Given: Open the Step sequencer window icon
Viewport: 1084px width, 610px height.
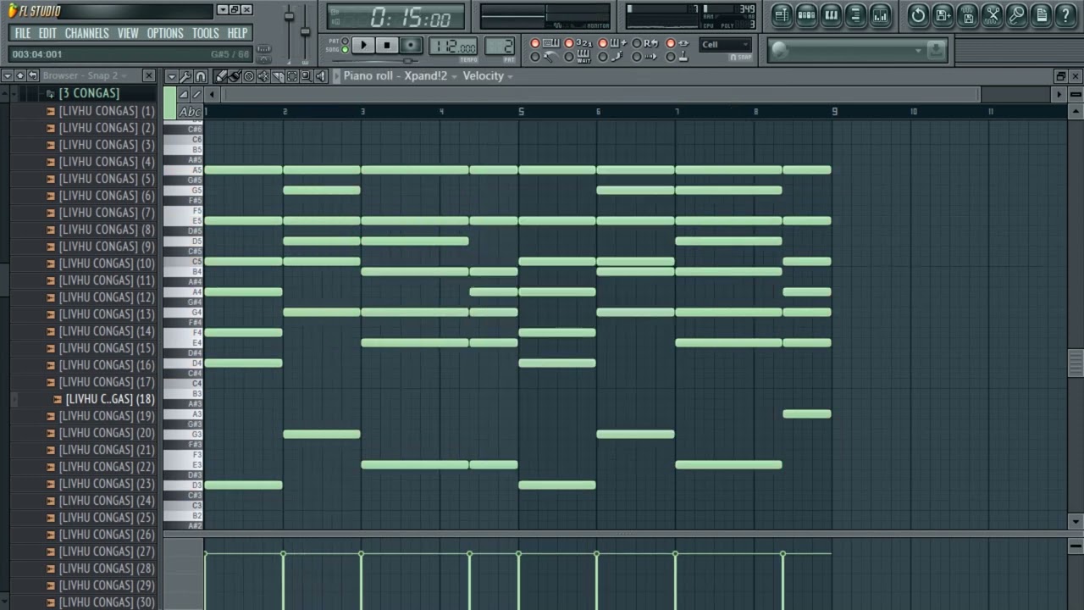Looking at the screenshot, I should click(806, 15).
